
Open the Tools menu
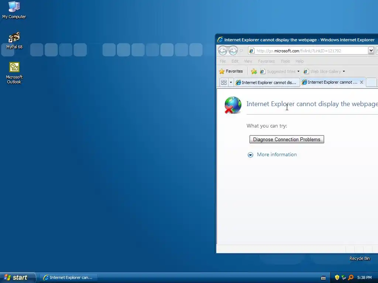click(x=285, y=61)
